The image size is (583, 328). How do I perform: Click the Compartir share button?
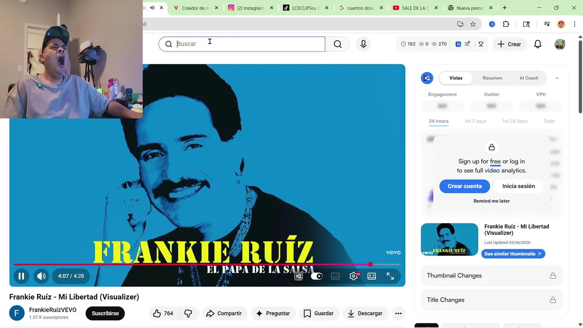pos(224,313)
